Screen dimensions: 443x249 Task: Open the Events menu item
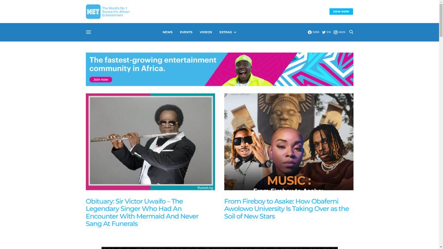pos(186,32)
